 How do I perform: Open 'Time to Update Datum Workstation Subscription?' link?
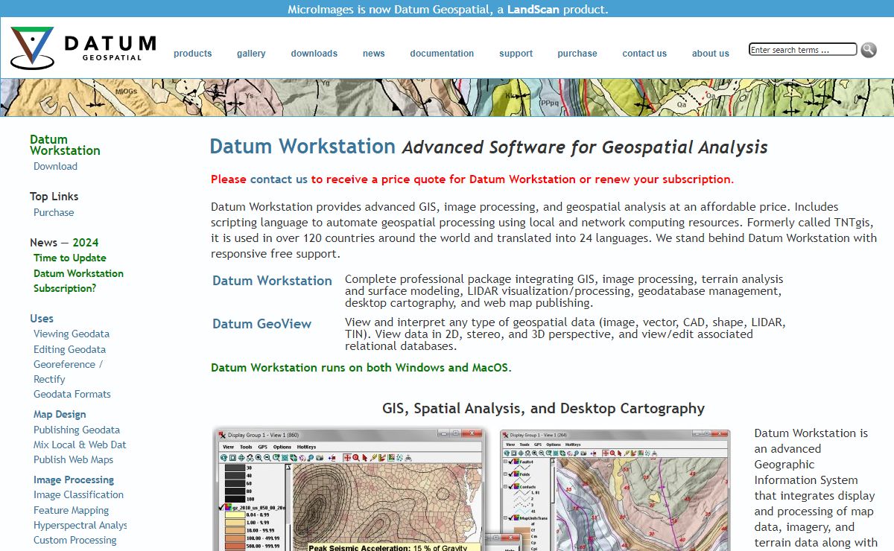coord(78,273)
